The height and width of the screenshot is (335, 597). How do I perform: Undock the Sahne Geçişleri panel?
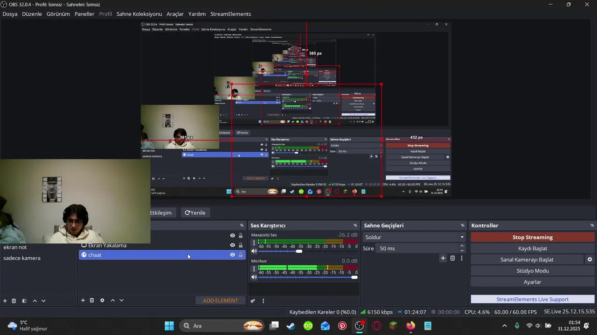462,226
